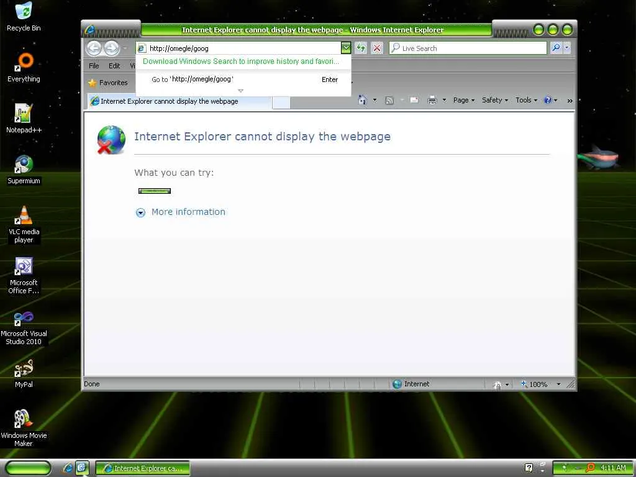Open the Help dropdown arrow
The image size is (636, 477).
pos(556,100)
